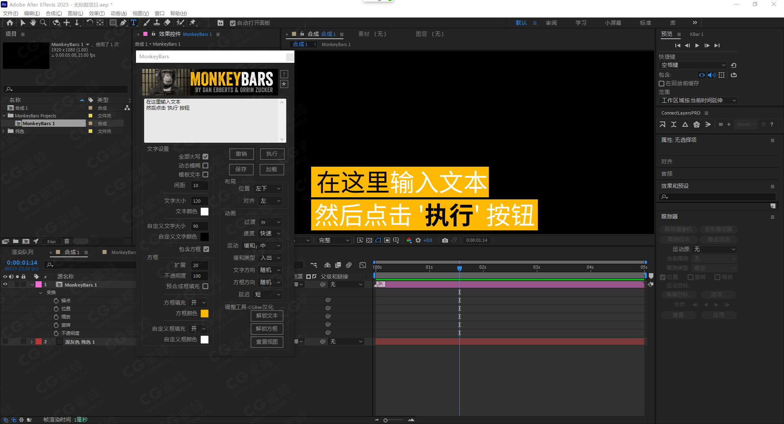The image size is (784, 424).
Task: Switch to the 渲染队列 tab
Action: click(x=22, y=252)
